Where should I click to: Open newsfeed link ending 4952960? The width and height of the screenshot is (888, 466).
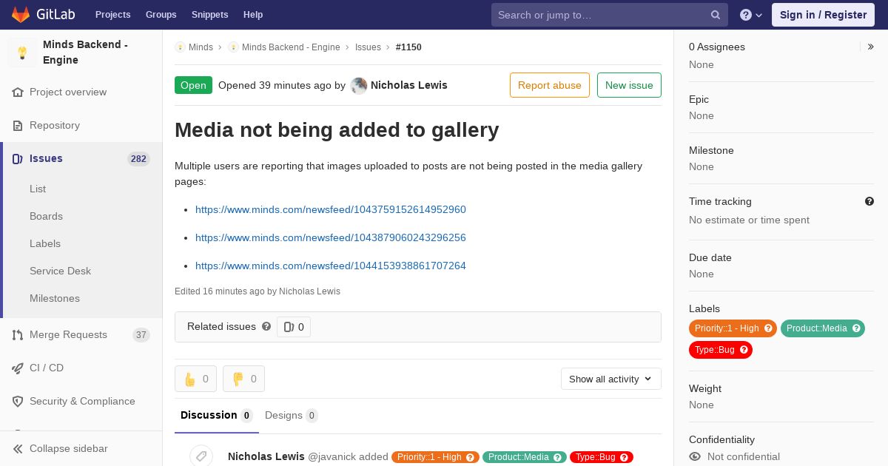[331, 210]
